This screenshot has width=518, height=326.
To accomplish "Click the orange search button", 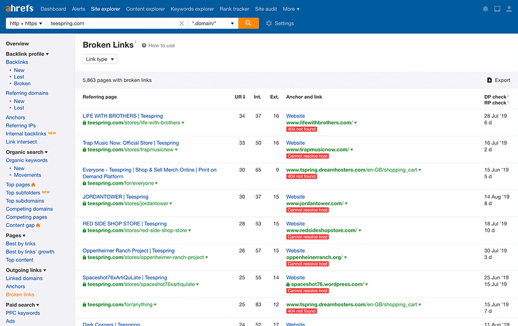I will (249, 23).
